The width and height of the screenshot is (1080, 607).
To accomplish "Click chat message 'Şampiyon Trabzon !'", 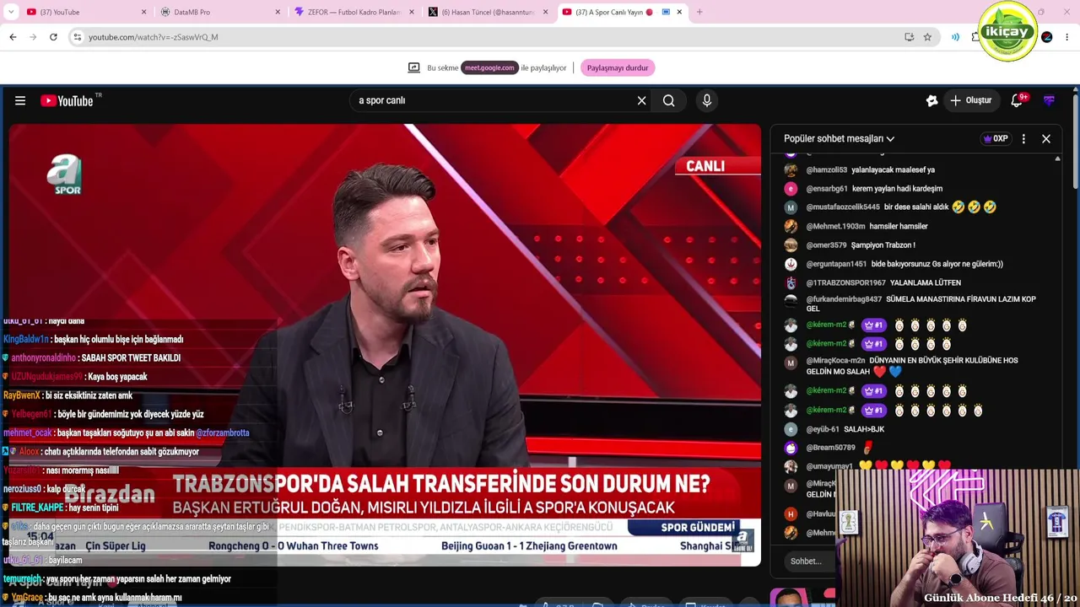I will point(883,245).
